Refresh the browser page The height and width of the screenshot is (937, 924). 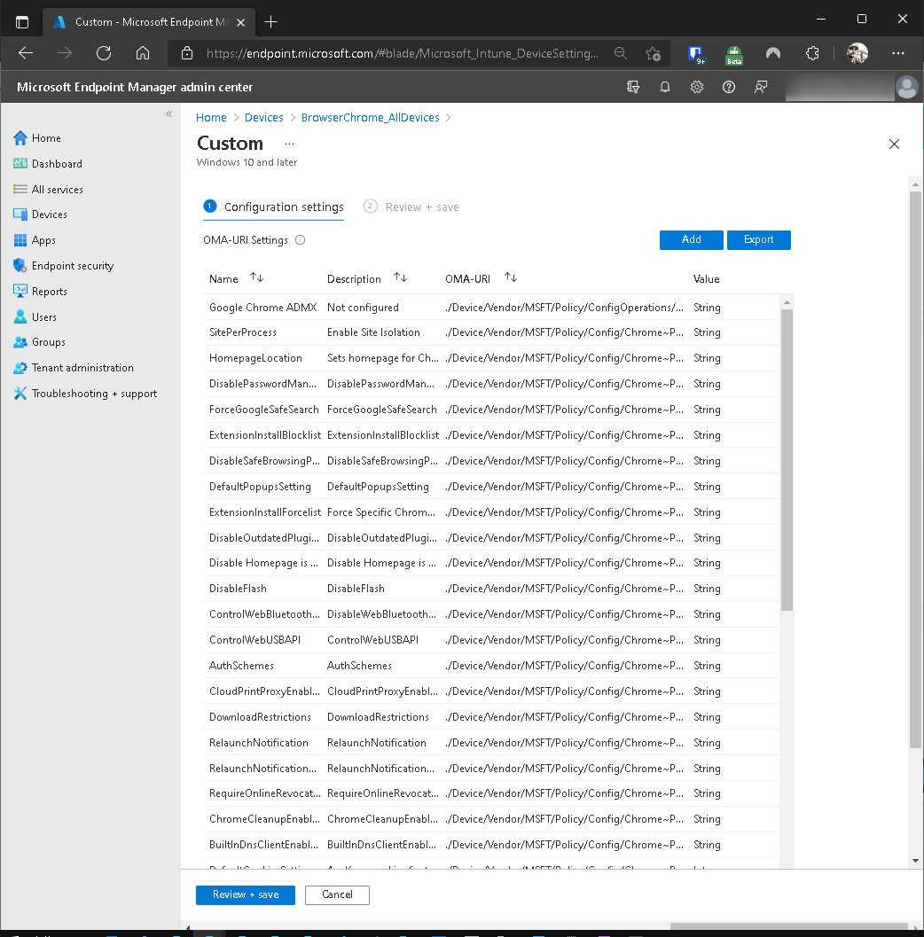(x=104, y=53)
